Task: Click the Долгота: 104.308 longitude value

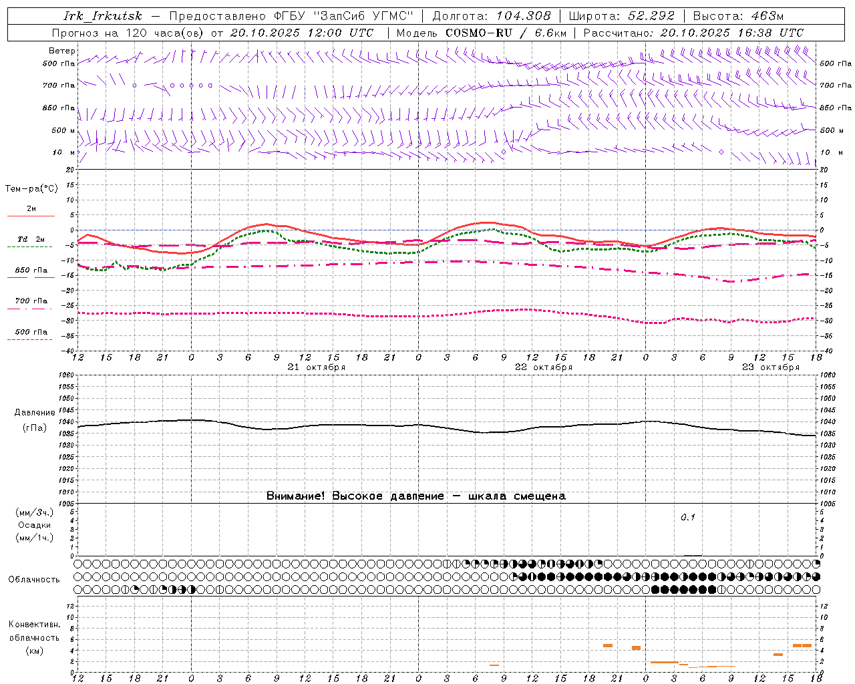Action: click(x=492, y=16)
